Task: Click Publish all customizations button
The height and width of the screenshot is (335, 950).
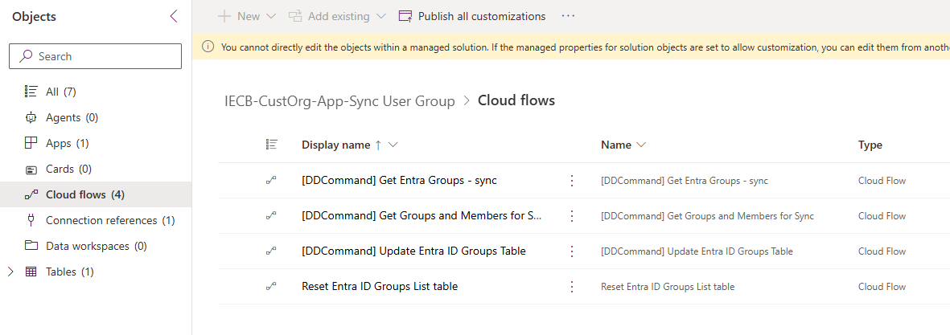Action: coord(472,16)
